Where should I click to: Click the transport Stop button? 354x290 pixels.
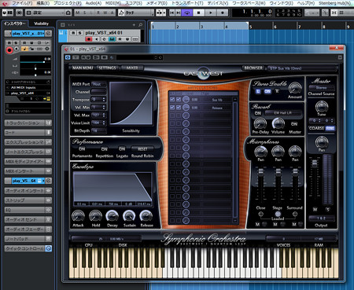(199, 13)
